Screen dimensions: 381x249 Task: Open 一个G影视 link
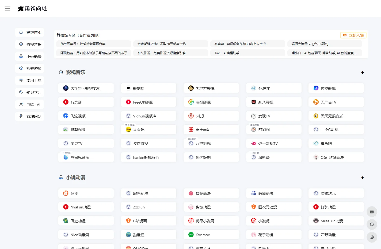click(x=336, y=129)
